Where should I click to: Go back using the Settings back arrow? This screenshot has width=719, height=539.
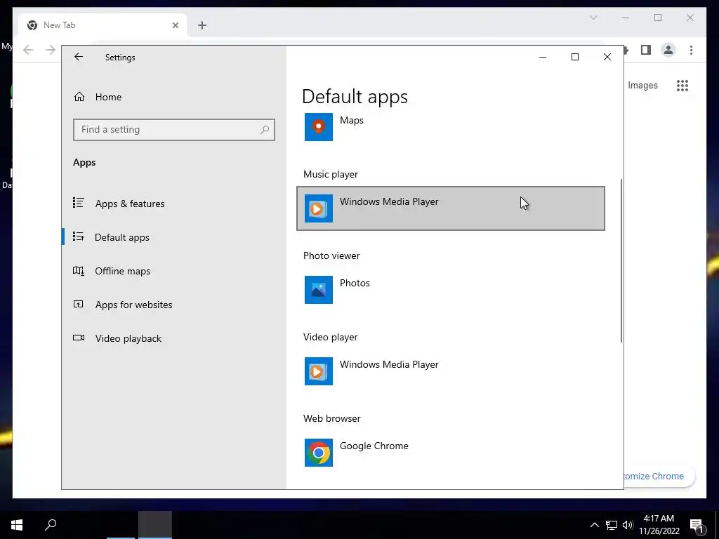[79, 57]
